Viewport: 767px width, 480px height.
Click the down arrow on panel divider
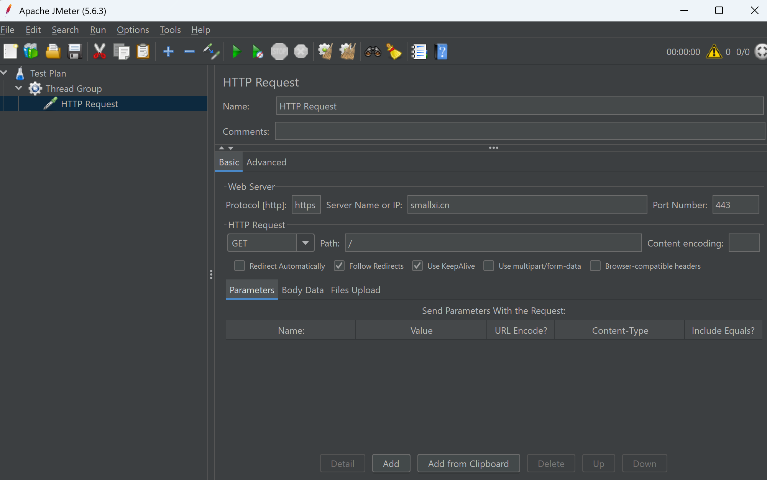[x=231, y=148]
